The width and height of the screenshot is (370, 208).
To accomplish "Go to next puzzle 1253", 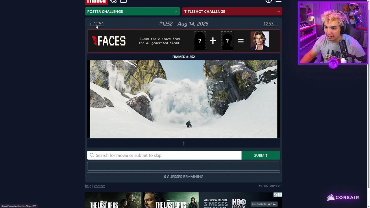I will click(270, 24).
